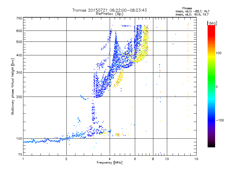Click the Stationary phase Virtual Height axis title
Viewport: 231px width, 173px height.
click(x=12, y=86)
